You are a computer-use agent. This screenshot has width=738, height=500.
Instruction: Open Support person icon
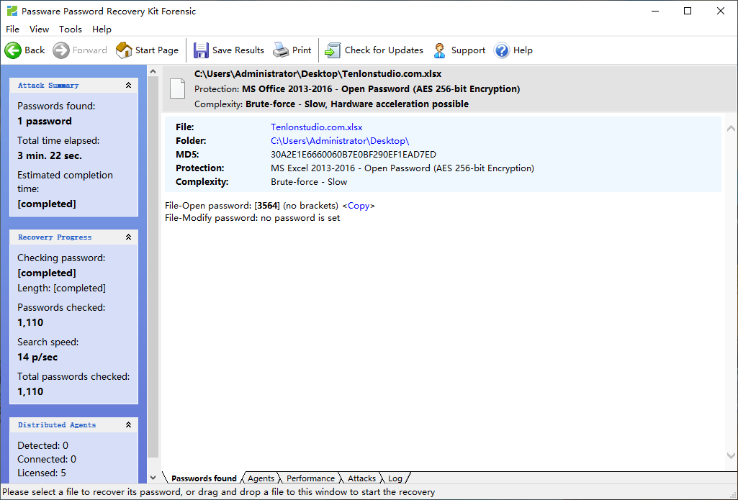coord(440,50)
